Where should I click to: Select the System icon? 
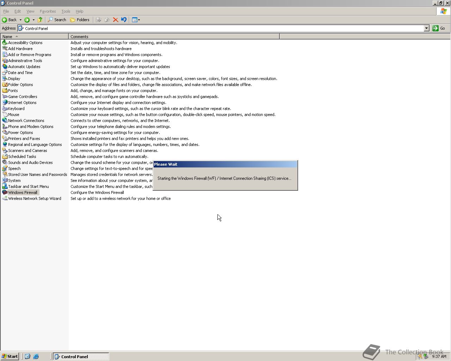point(5,180)
